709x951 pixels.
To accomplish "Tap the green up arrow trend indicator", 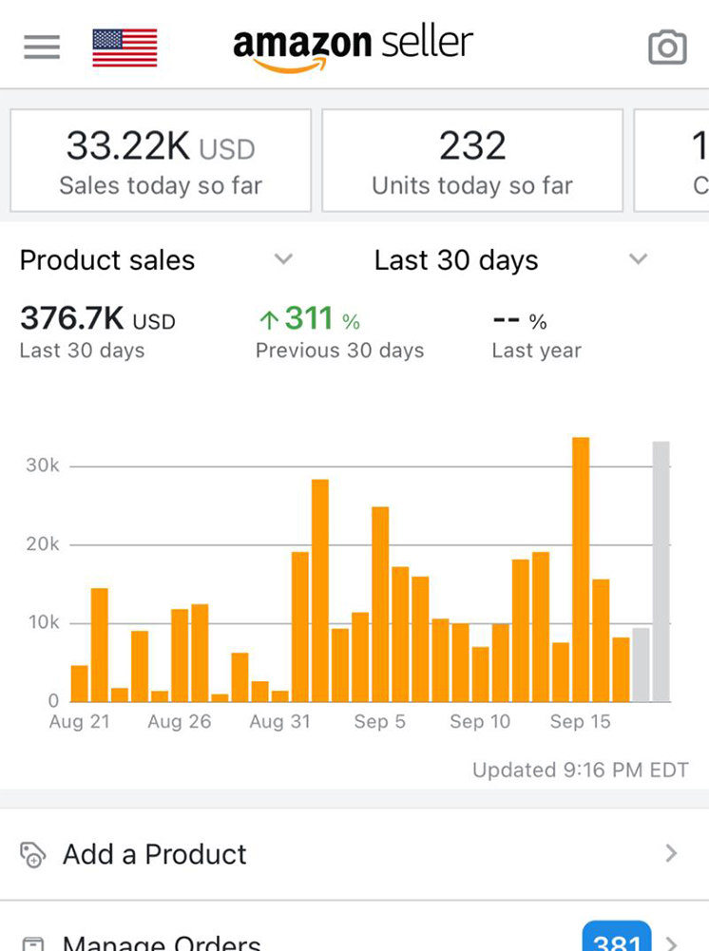I will (269, 322).
